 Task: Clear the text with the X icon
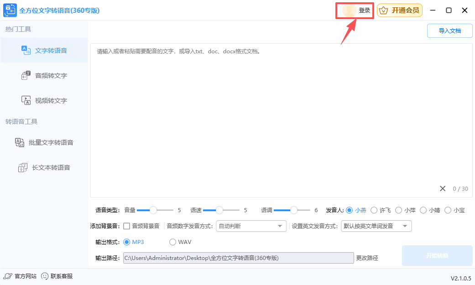[442, 188]
